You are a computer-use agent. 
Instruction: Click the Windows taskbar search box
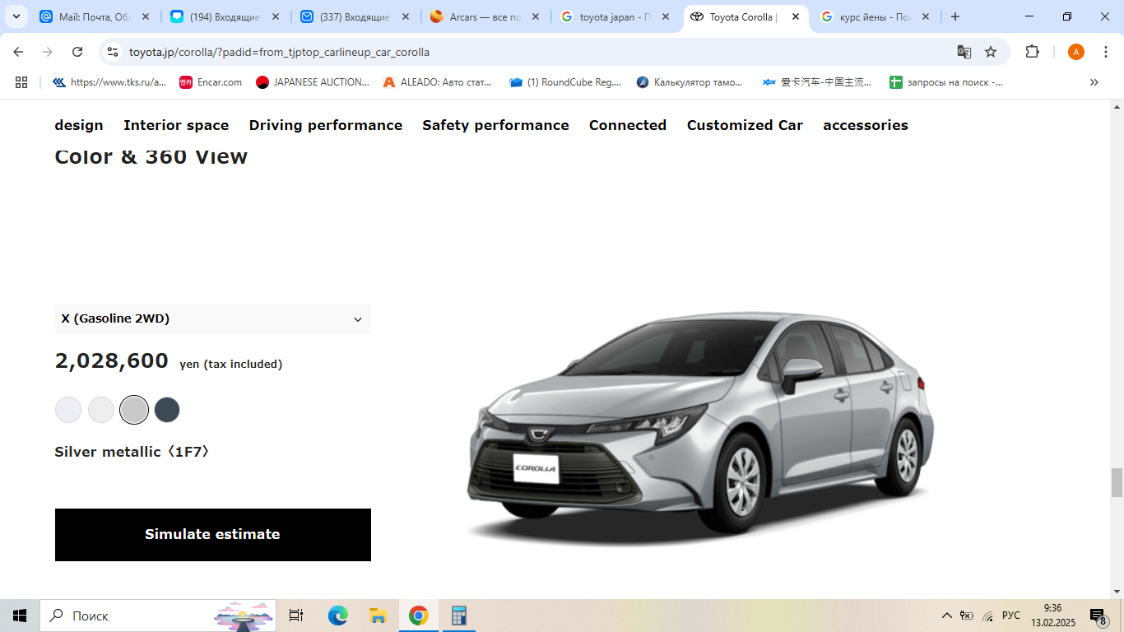point(159,616)
